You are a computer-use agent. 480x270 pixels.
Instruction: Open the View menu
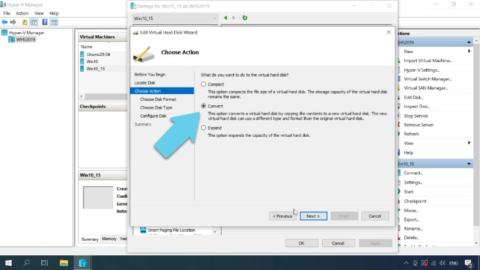tap(39, 13)
